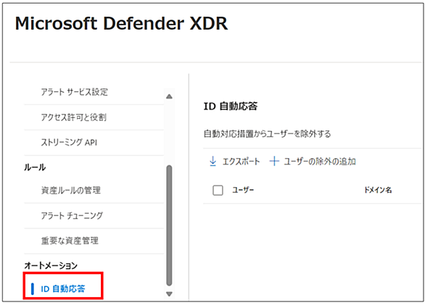This screenshot has width=425, height=303.
Task: Click the ルール section heading
Action: [35, 167]
